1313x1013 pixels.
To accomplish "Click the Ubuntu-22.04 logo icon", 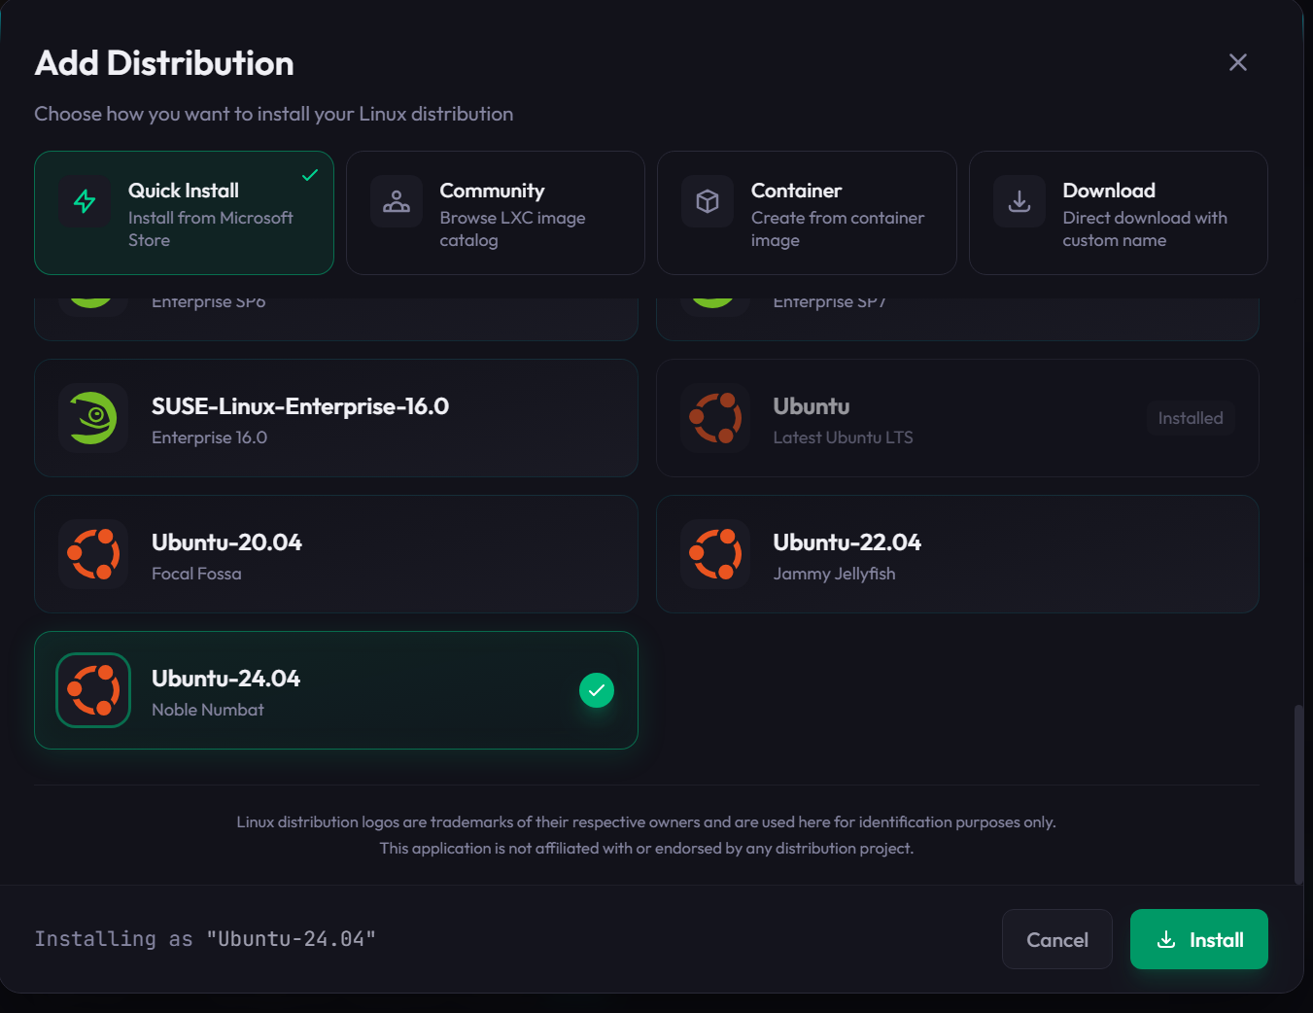I will 715,554.
